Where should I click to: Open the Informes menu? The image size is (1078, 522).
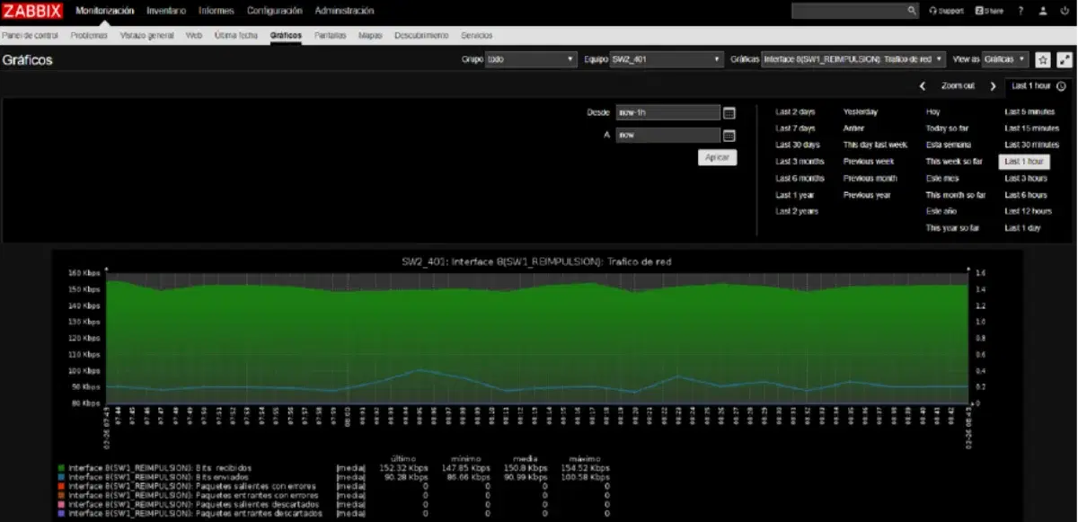point(216,11)
